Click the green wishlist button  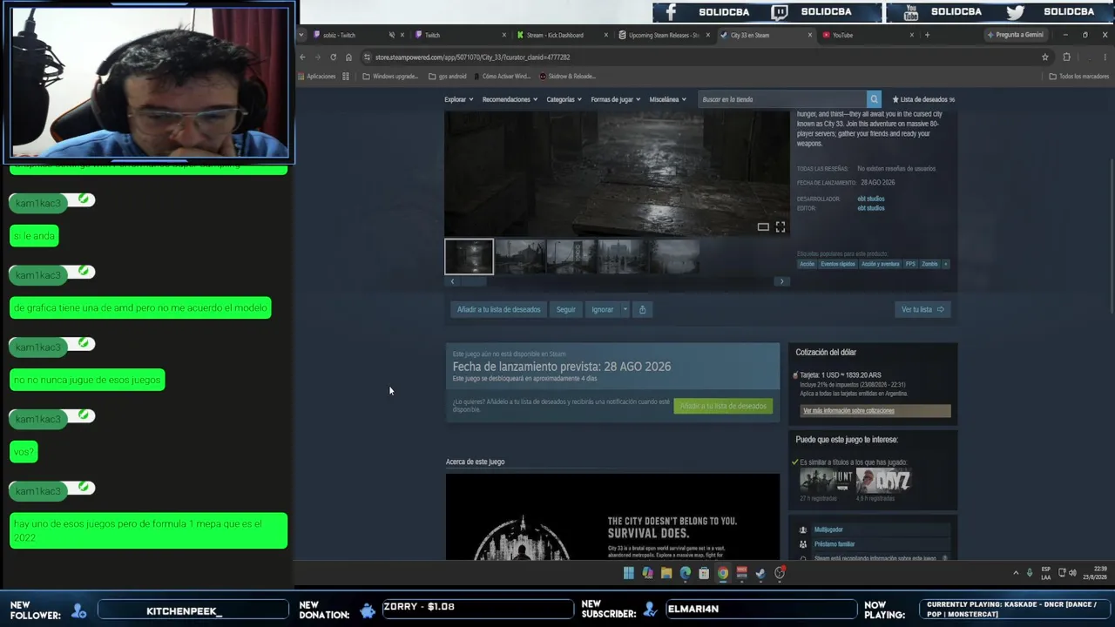coord(723,406)
